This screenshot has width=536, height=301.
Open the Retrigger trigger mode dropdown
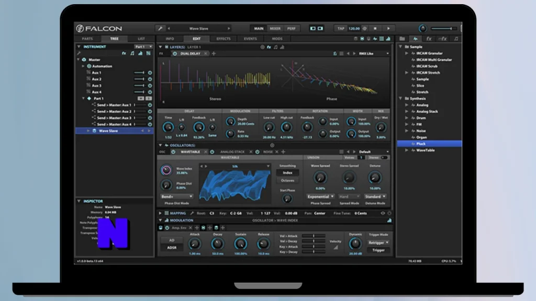[x=378, y=242]
